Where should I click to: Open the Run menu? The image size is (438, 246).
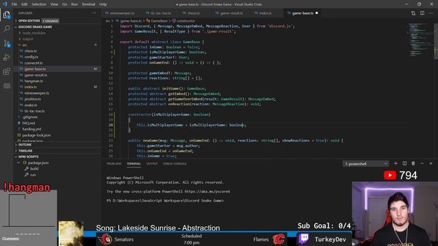[75, 4]
